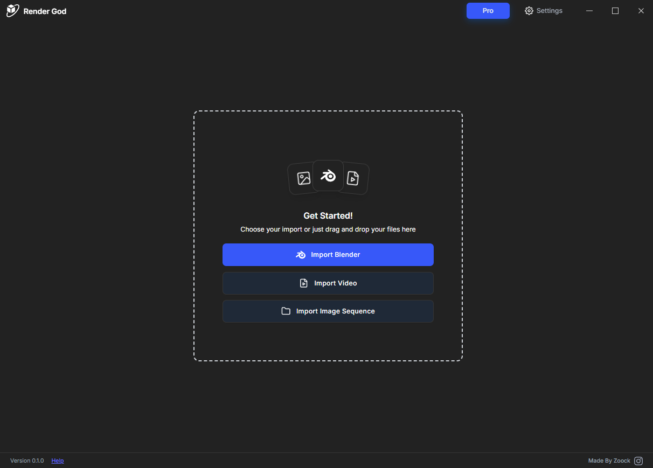Click the Blender icon inside the Import Blender button
The height and width of the screenshot is (468, 653).
301,254
